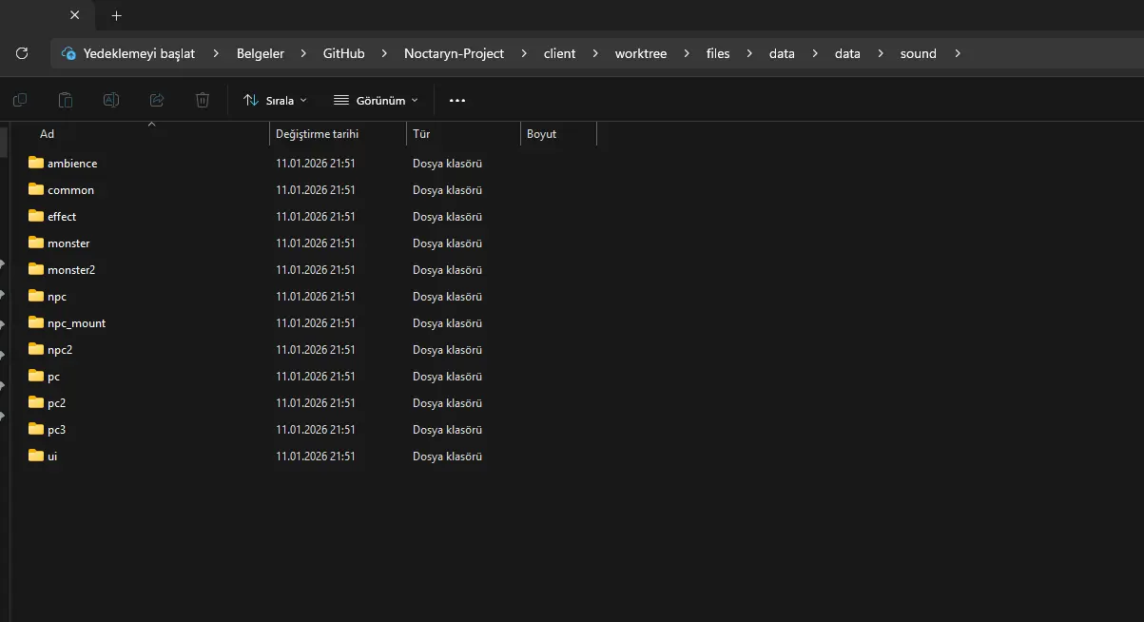The image size is (1144, 622).
Task: Click the Rename icon in the toolbar
Action: 111,100
